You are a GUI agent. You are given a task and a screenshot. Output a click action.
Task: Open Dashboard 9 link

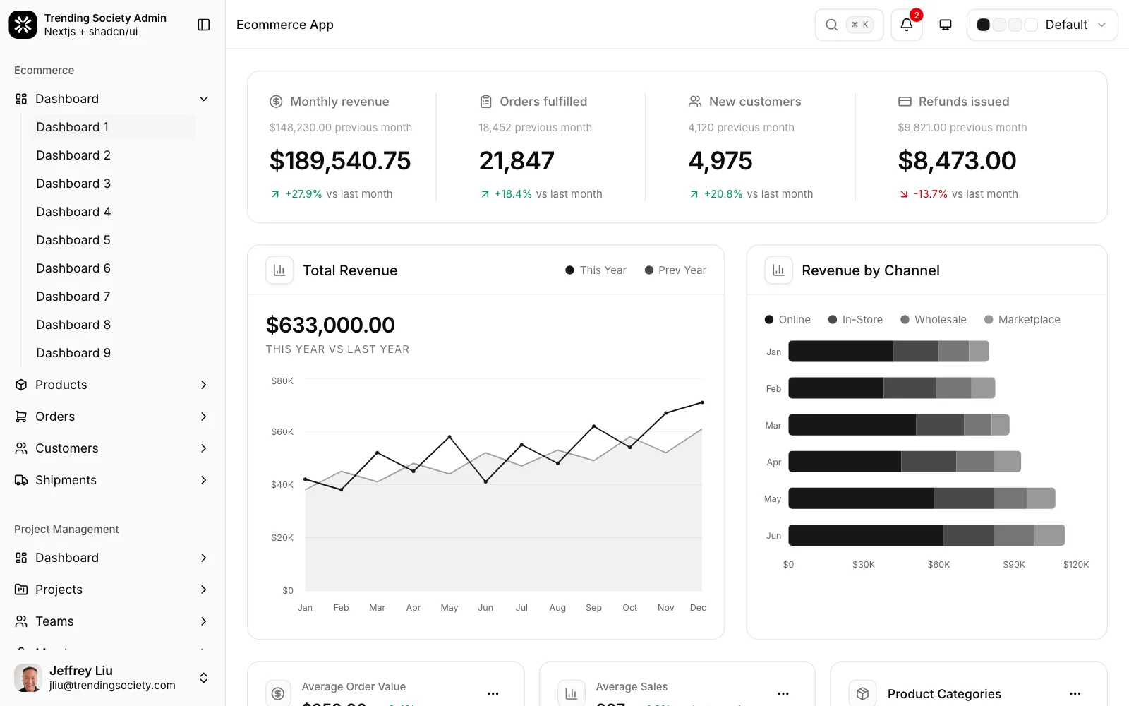pyautogui.click(x=111, y=353)
